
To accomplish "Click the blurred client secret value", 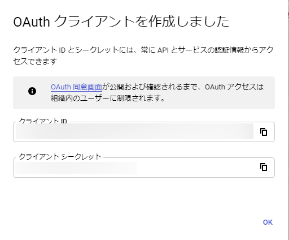I will point(76,168).
